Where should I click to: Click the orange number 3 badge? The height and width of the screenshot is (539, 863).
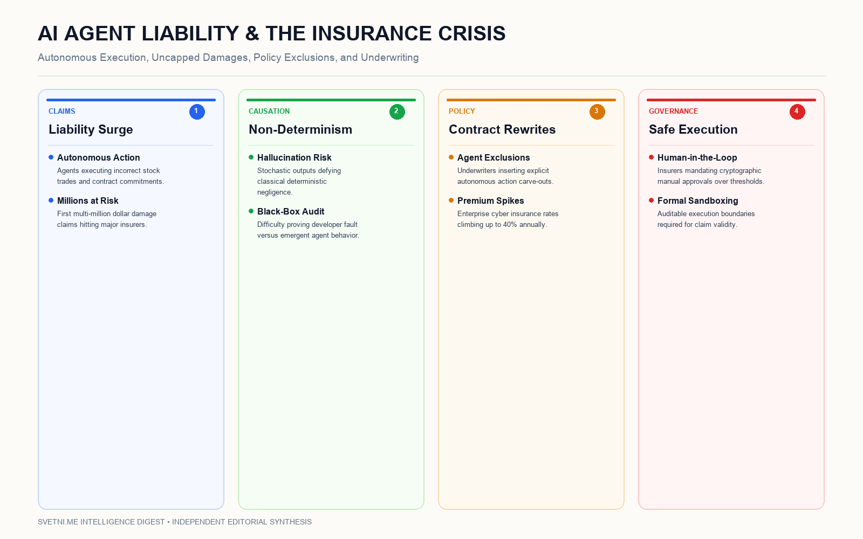[x=597, y=112]
